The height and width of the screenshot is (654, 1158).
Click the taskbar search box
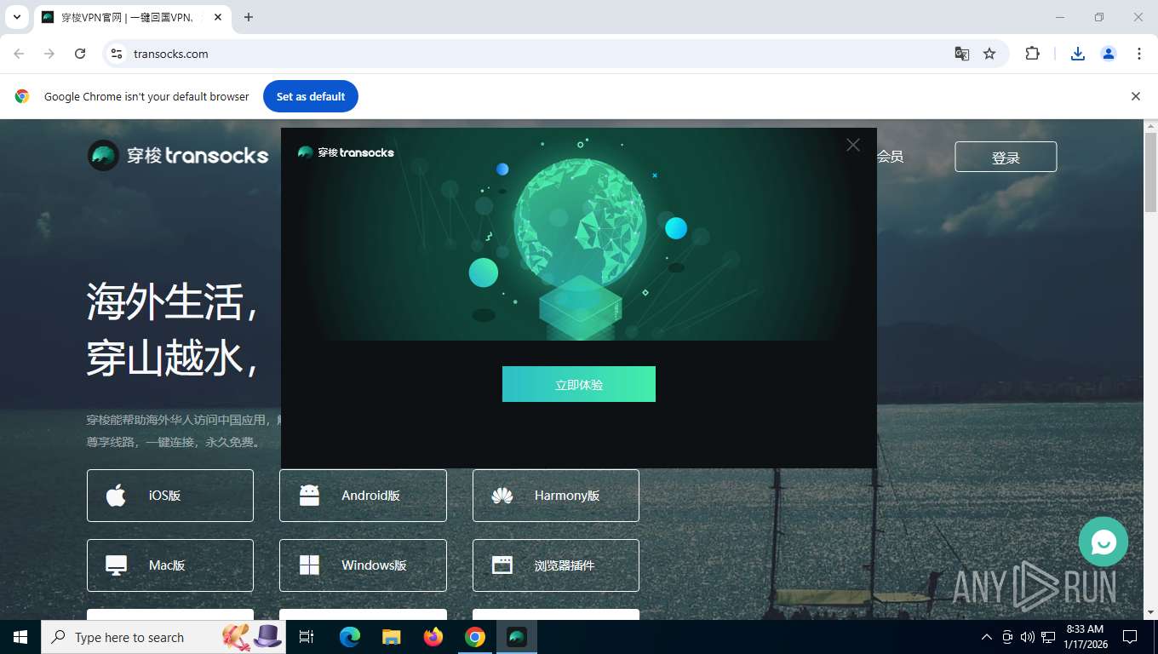tap(163, 637)
